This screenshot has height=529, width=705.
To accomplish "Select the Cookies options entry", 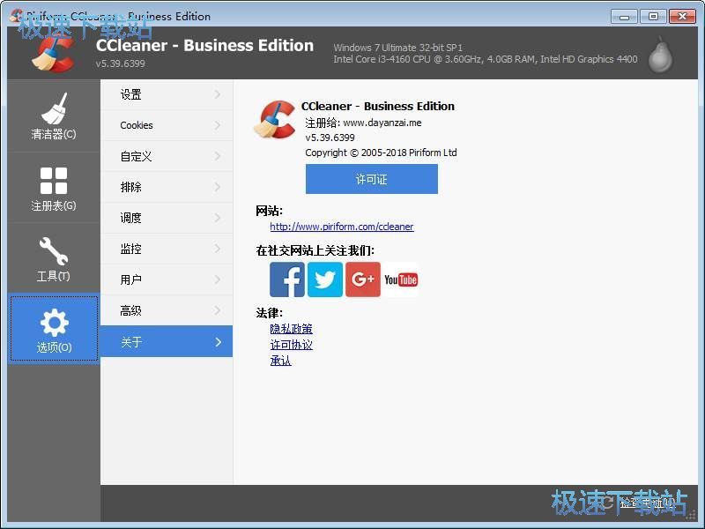I will [x=166, y=125].
